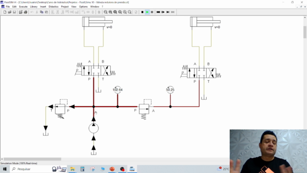The height and width of the screenshot is (173, 307).
Task: Pause the simulation
Action: tap(152, 12)
